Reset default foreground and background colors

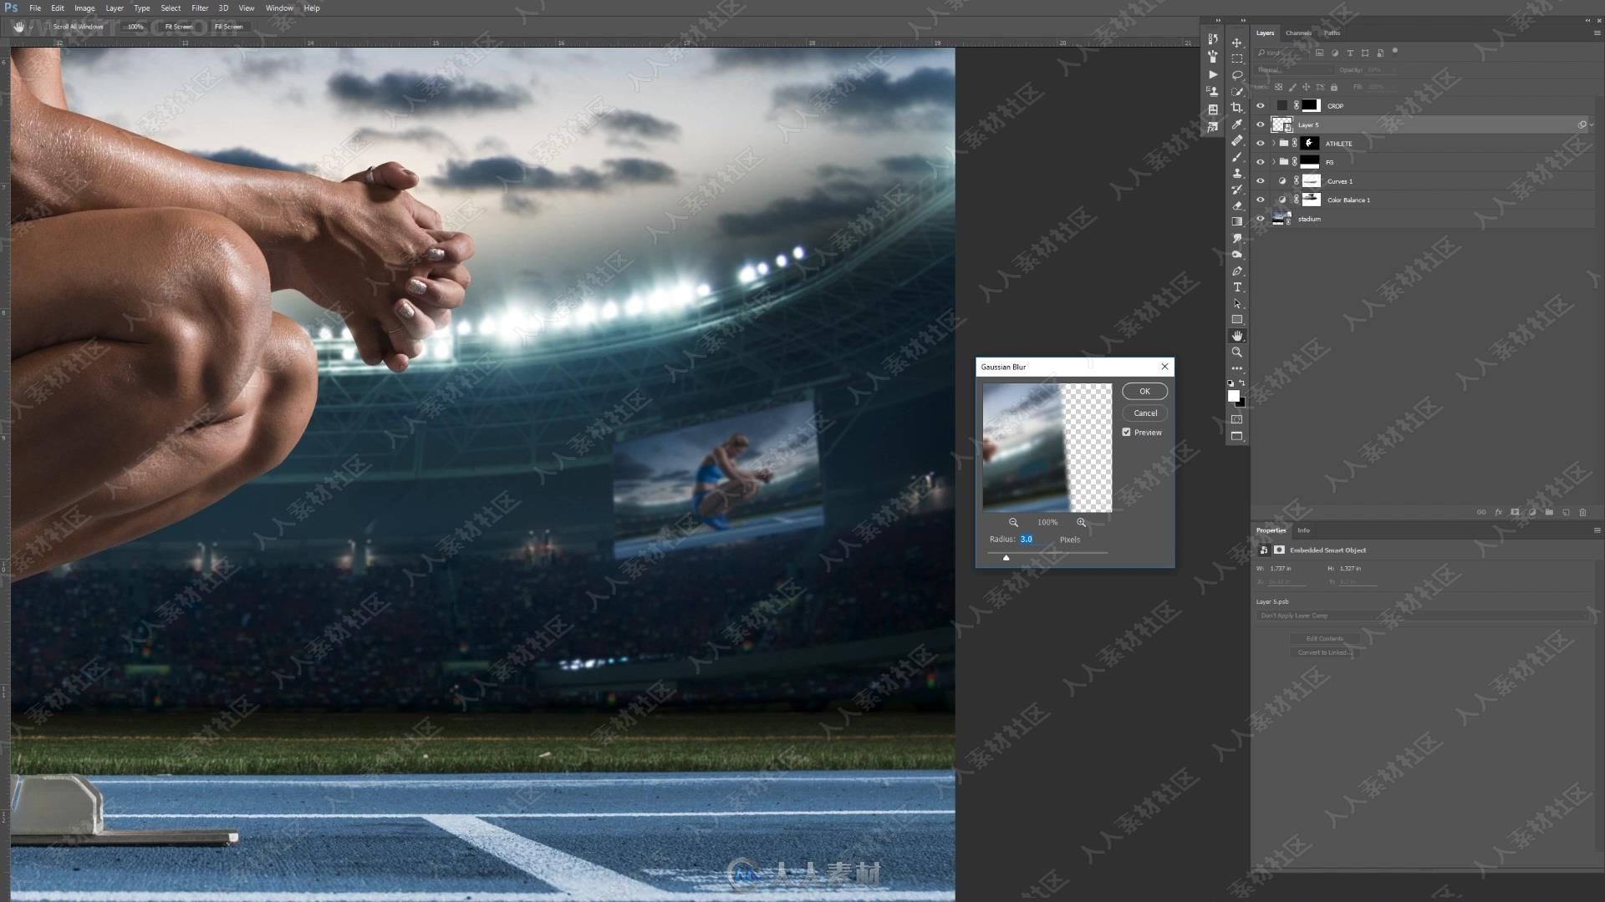coord(1230,383)
